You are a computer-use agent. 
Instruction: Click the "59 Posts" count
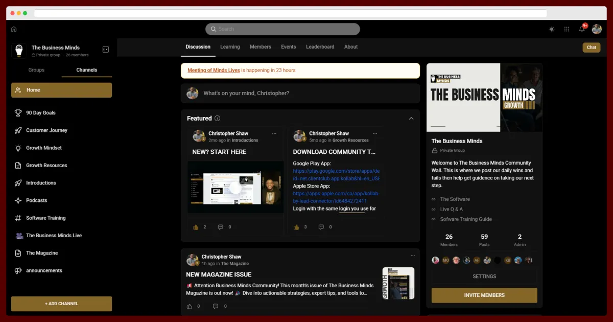[484, 240]
